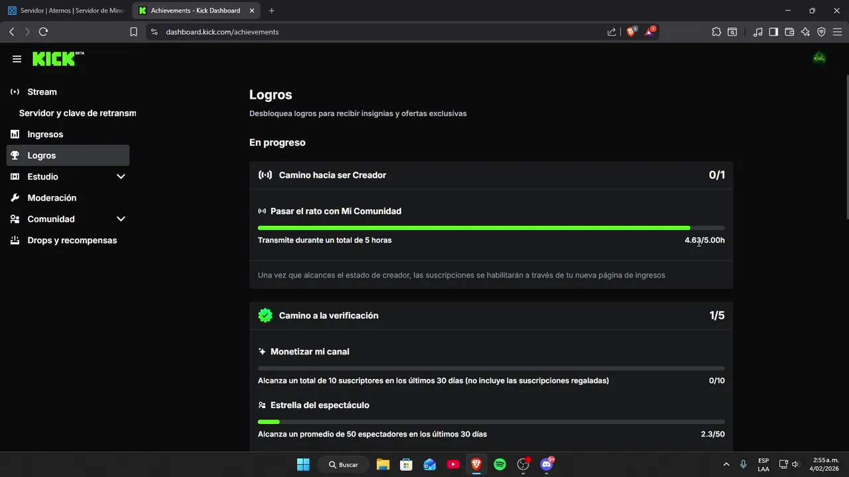Go back with the browser back arrow
849x477 pixels.
(11, 32)
